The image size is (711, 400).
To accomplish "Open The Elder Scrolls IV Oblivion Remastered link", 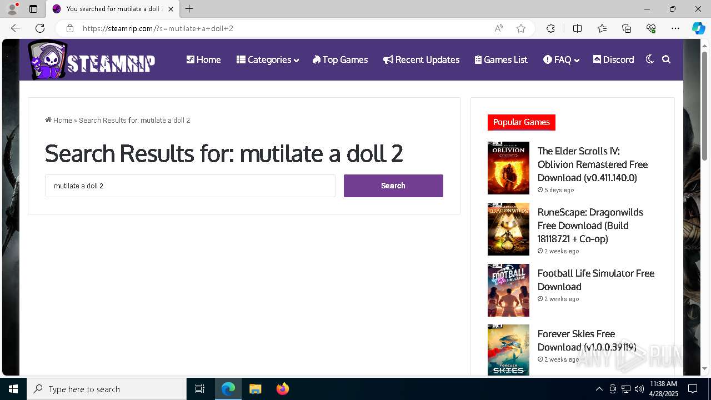I will click(x=593, y=164).
